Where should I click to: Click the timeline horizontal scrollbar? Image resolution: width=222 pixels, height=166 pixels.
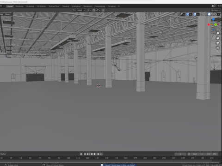tap(110, 162)
